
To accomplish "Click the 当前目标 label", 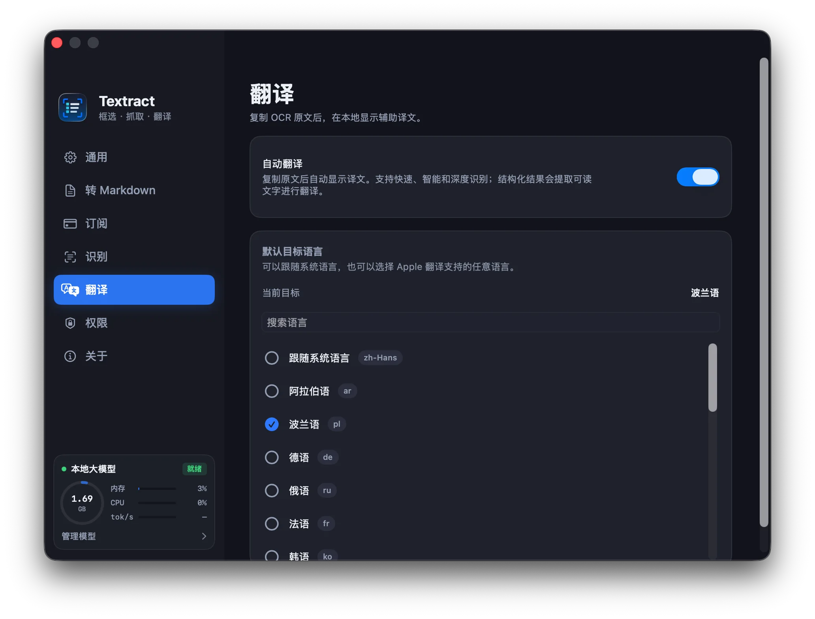I will (281, 293).
